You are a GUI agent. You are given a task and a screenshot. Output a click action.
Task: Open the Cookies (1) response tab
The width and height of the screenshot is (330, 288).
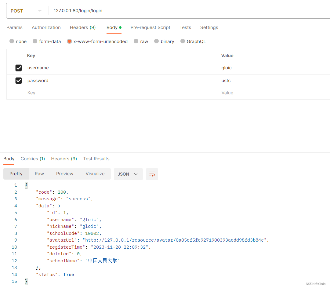33,159
